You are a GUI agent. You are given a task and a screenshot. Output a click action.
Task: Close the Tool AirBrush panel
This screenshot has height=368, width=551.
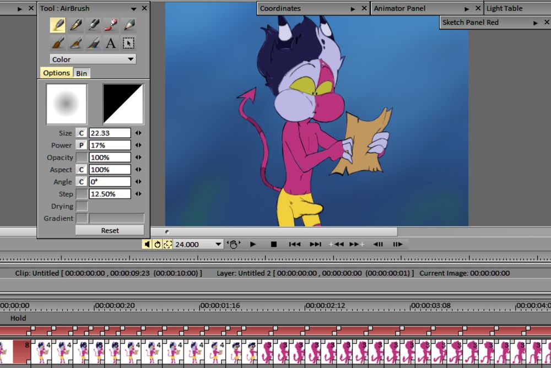tap(144, 8)
